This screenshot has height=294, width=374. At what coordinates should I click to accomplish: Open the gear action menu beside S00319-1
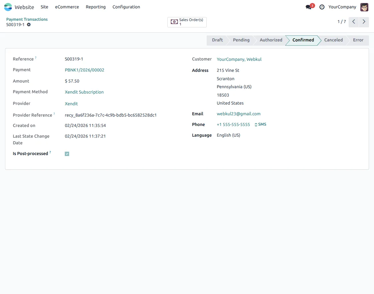[x=29, y=24]
